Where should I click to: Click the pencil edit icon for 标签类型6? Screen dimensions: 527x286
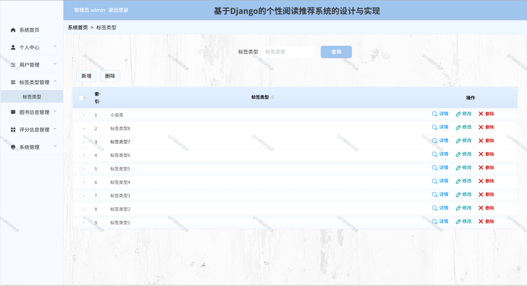[x=458, y=154]
